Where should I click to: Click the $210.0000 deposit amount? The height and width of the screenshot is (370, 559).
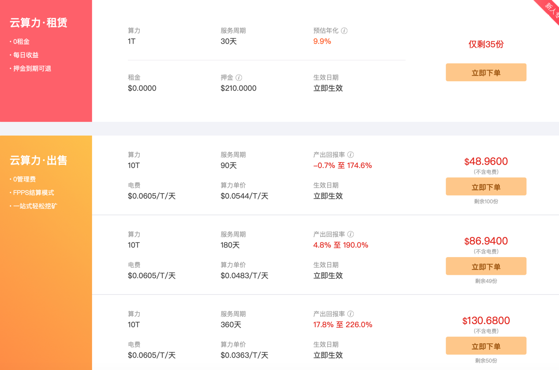point(239,88)
